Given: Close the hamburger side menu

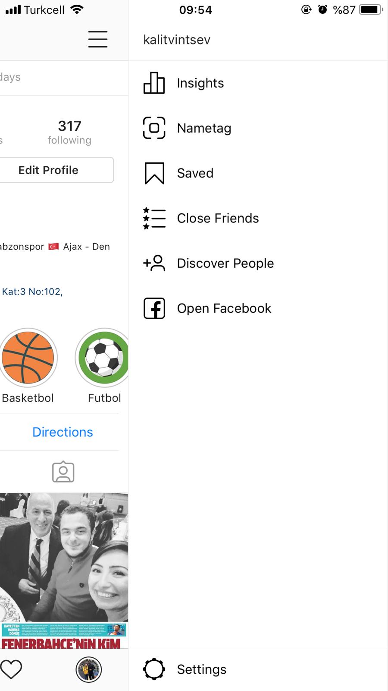Looking at the screenshot, I should (x=98, y=39).
